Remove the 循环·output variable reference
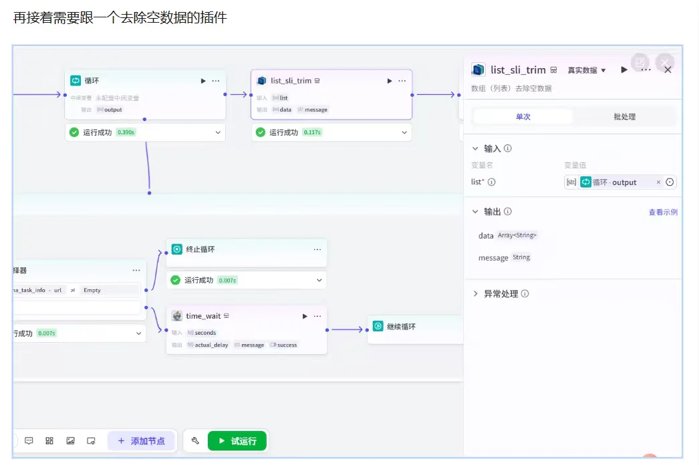The height and width of the screenshot is (465, 699). [x=658, y=182]
